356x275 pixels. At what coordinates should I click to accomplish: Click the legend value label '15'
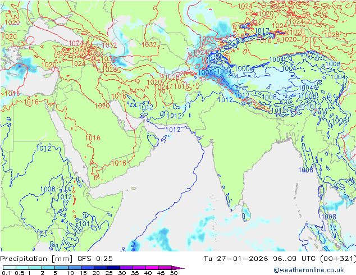(83, 273)
